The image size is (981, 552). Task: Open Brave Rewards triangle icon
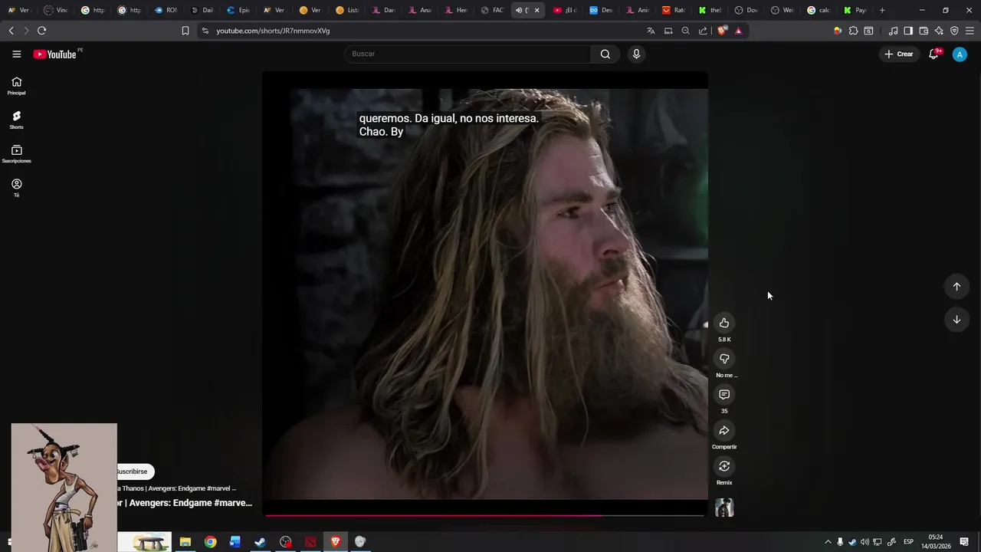[738, 31]
